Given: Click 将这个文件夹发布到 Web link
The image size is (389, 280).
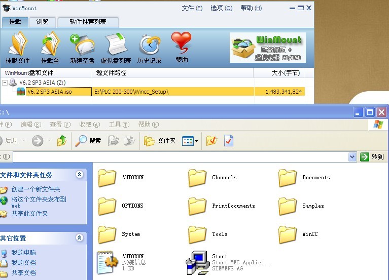Looking at the screenshot, I should (x=39, y=202).
